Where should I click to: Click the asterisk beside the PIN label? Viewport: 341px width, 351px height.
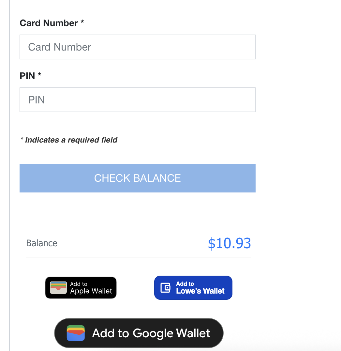tap(39, 75)
